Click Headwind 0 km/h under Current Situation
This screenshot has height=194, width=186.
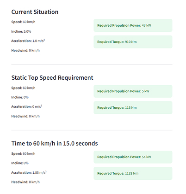point(25,50)
